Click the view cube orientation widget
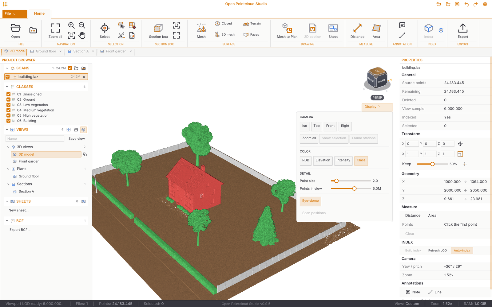Viewport: 492px width, 307px height. (377, 79)
